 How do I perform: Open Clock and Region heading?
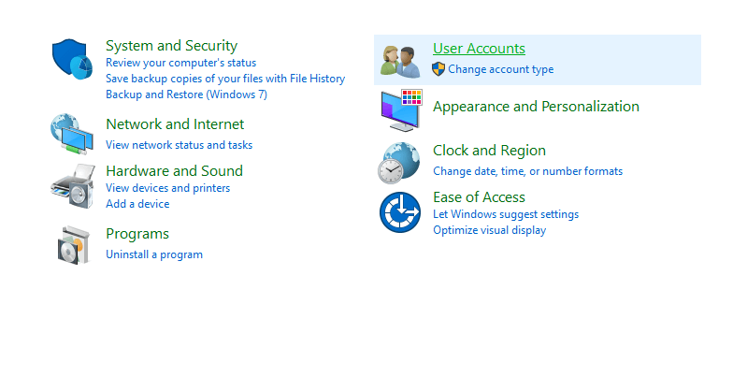click(489, 151)
